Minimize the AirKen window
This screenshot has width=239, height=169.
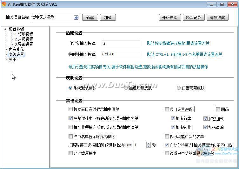click(212, 4)
